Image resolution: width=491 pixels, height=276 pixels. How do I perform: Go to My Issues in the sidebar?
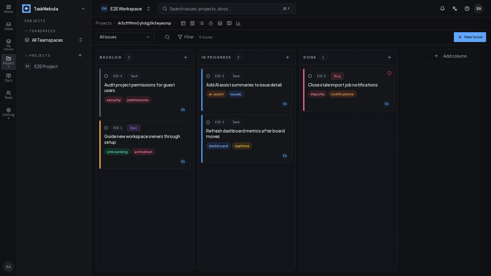pos(9,45)
